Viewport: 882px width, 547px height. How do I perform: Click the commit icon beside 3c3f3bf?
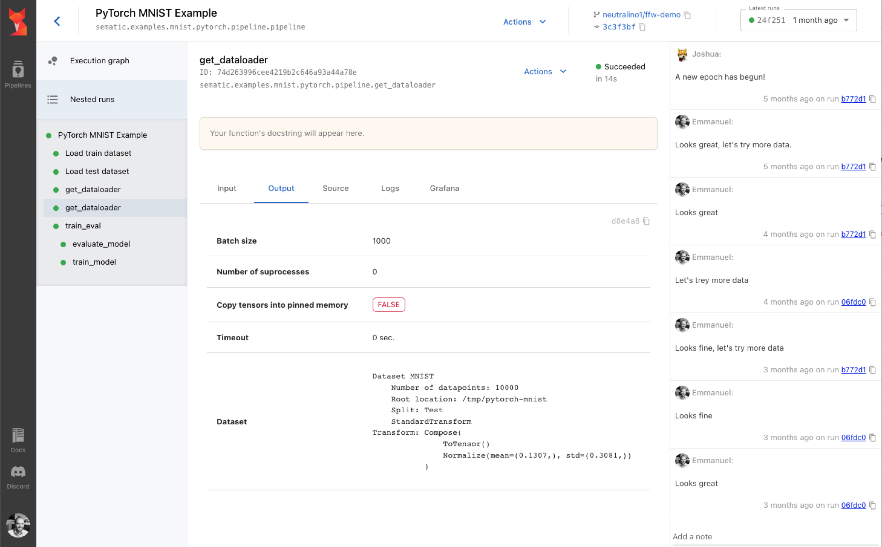597,27
